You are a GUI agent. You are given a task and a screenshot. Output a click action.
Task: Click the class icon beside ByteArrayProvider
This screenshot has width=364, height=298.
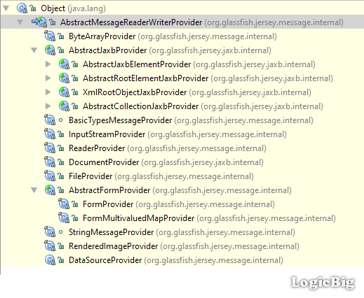50,36
